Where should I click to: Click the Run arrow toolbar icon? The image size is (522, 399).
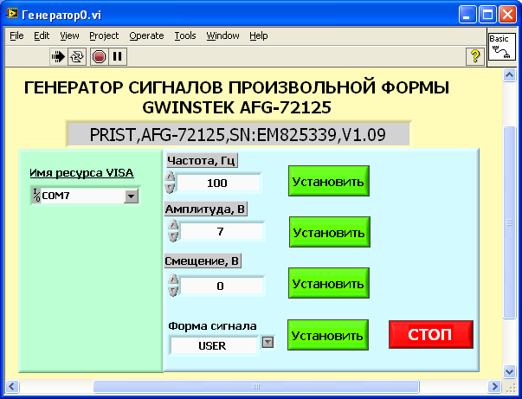59,56
